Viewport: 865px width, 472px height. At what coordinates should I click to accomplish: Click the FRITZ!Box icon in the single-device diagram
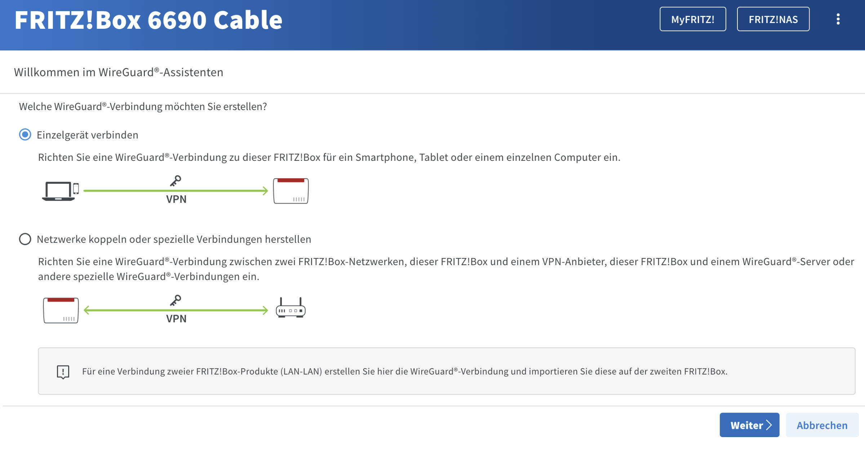(x=290, y=191)
